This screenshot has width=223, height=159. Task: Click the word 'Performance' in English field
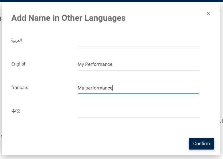(99, 64)
